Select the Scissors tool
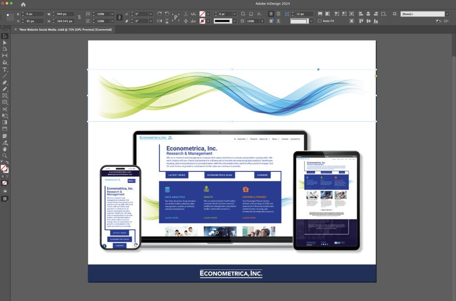456x301 pixels. tap(4, 109)
